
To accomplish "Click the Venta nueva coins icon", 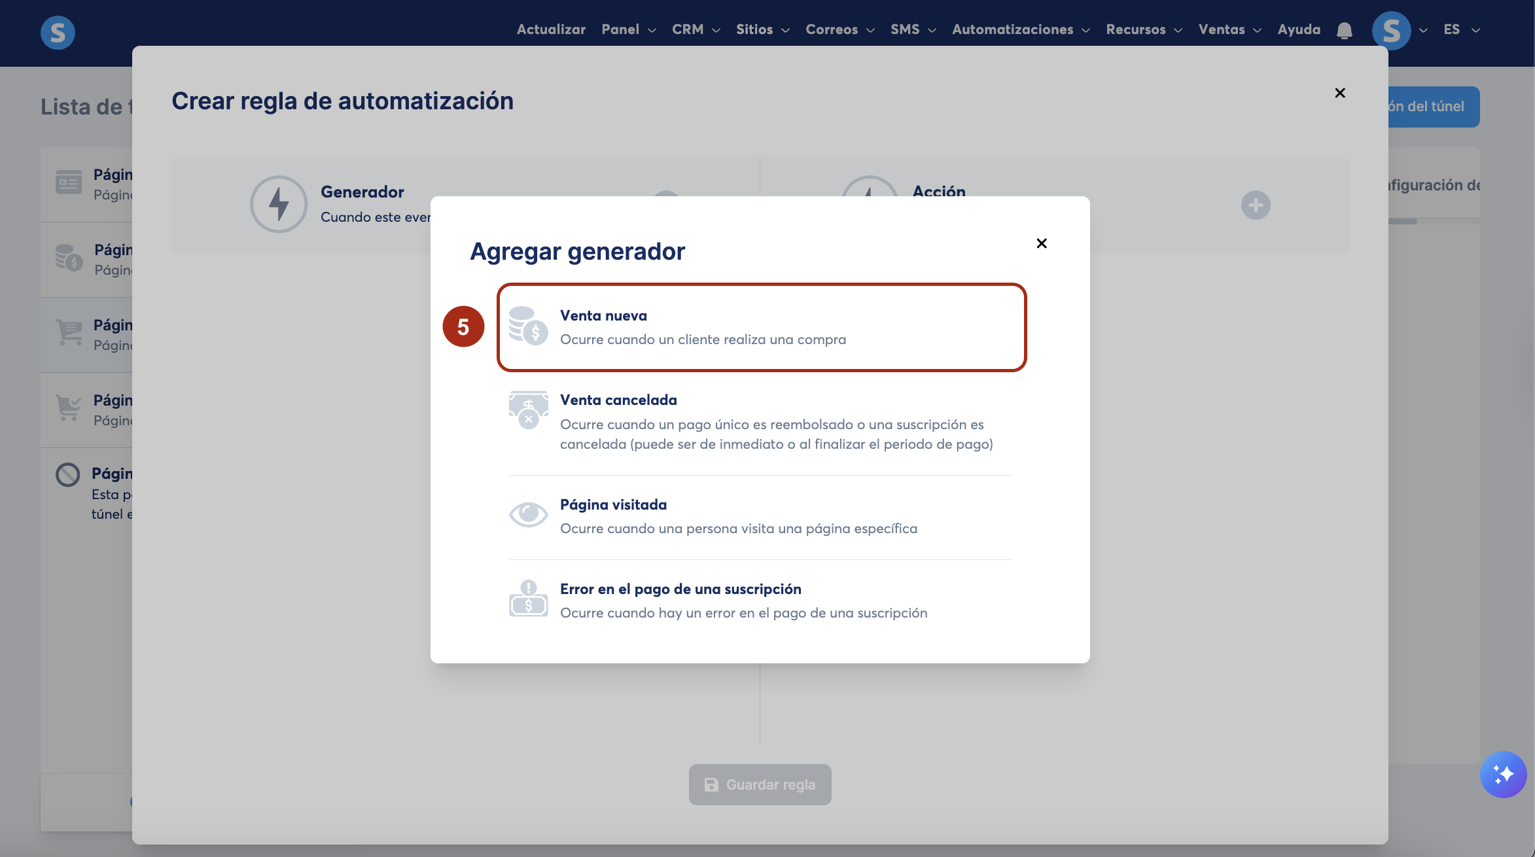I will click(528, 326).
